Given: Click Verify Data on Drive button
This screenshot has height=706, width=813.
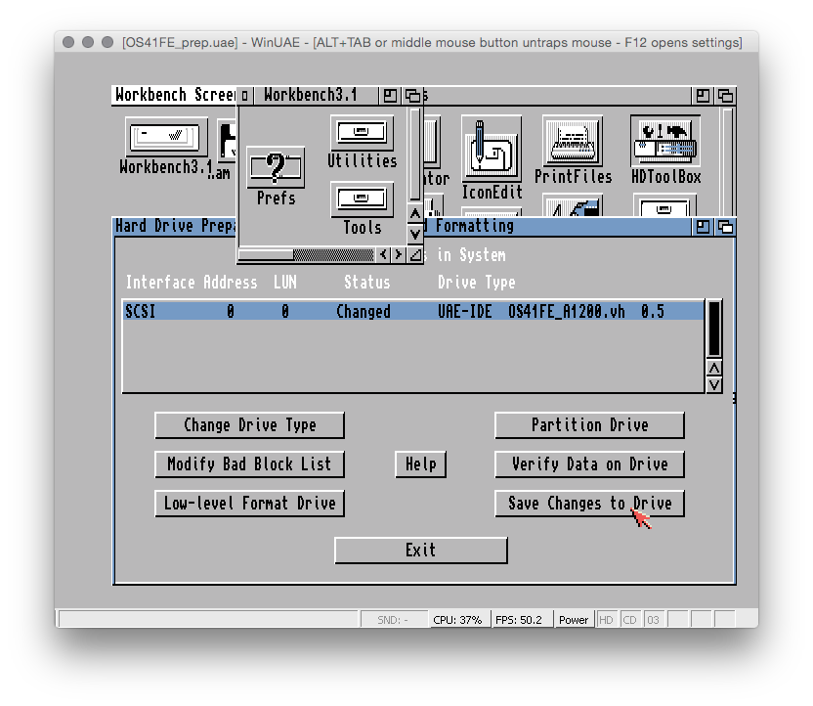Looking at the screenshot, I should [589, 464].
